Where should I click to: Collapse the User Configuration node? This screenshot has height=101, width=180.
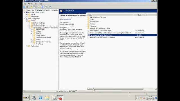pyautogui.click(x=24, y=19)
